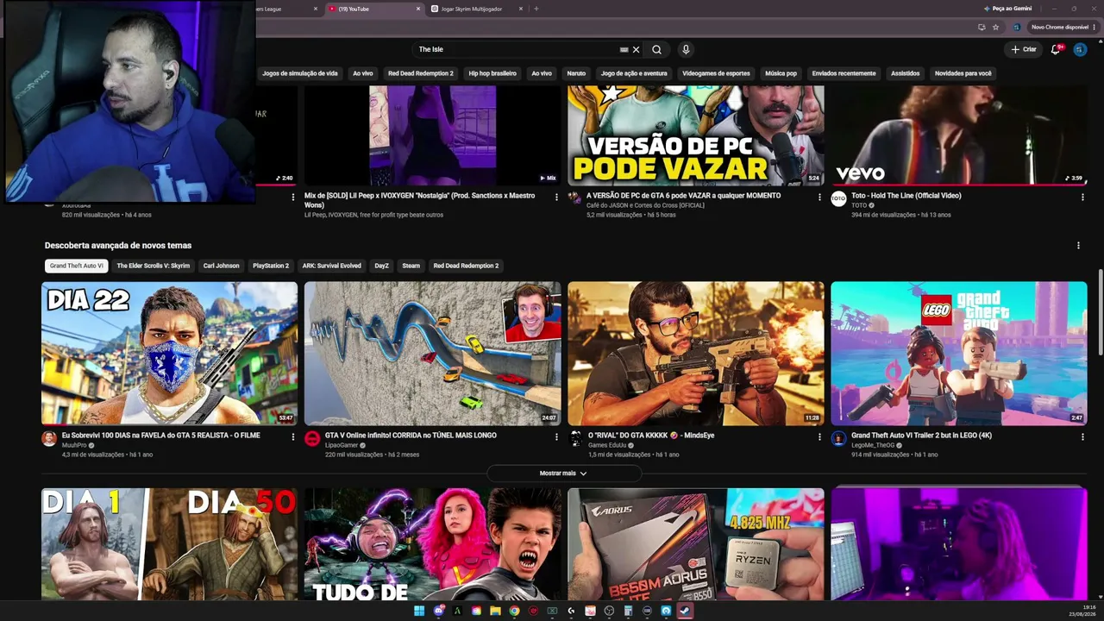Open the Chrome profile icon in toolbar
This screenshot has height=621, width=1104.
pos(1016,28)
